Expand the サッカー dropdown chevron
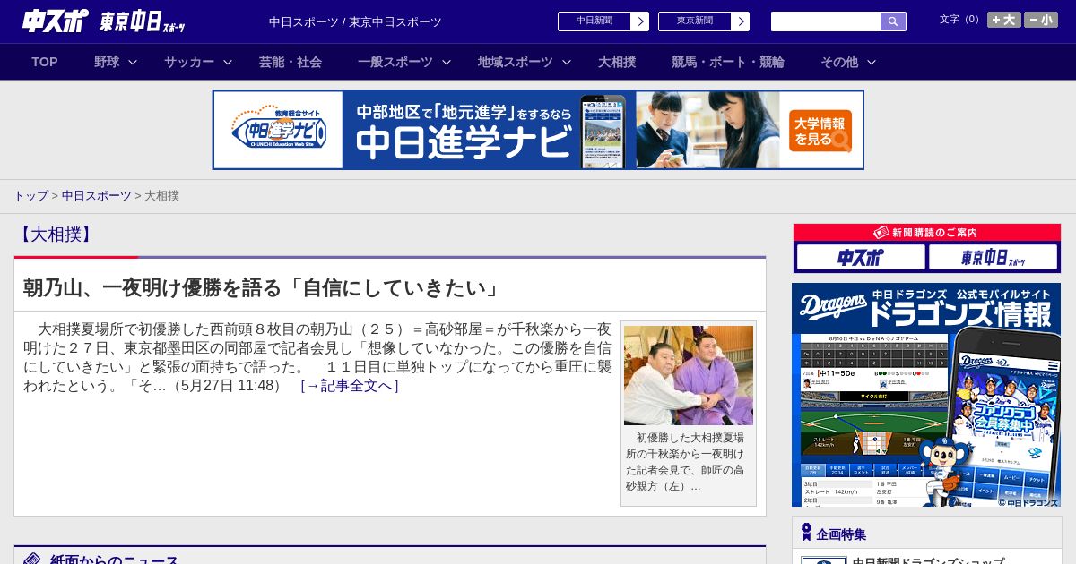Screen dimensions: 1076x564 228,62
